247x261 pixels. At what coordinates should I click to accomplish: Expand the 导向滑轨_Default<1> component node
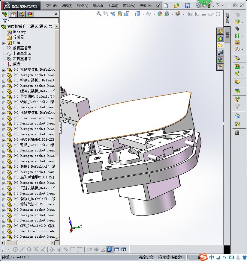tap(4, 97)
